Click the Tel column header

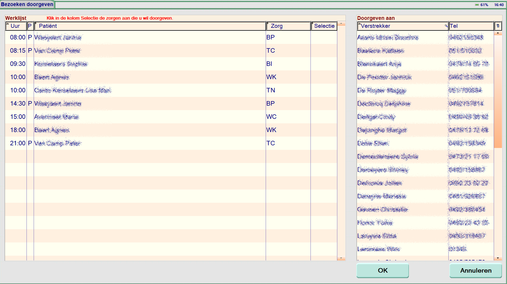[x=471, y=26]
